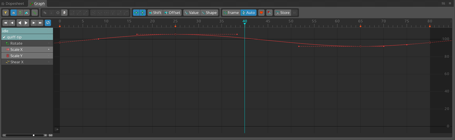Step to the next keyframe
The image size is (455, 140).
[x=34, y=23]
